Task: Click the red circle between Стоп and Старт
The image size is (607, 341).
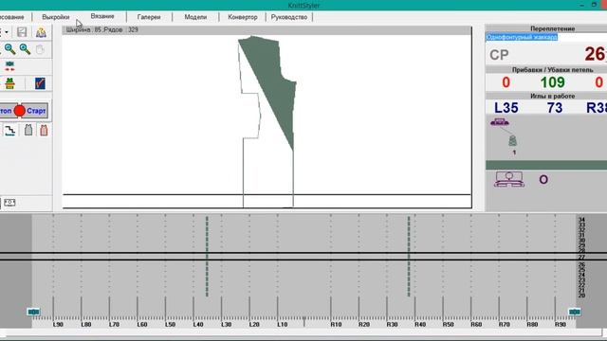Action: coord(19,111)
